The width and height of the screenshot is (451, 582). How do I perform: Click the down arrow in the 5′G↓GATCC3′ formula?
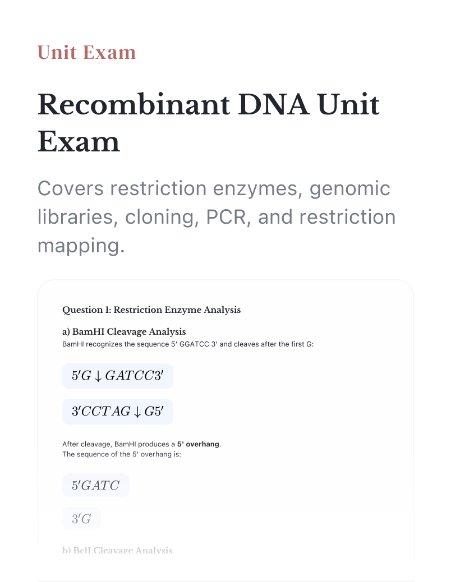[x=98, y=376]
